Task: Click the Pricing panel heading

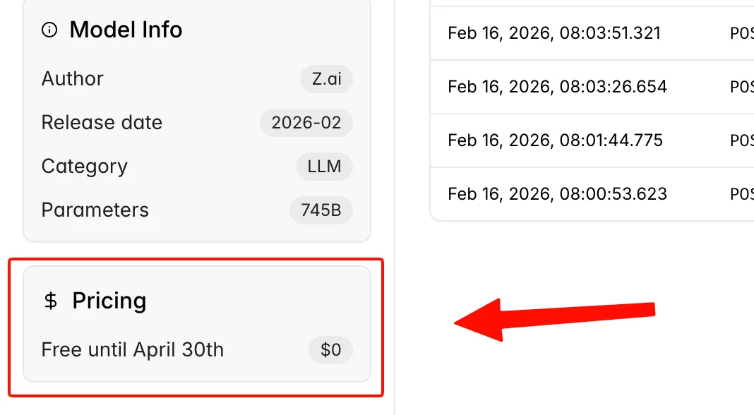Action: 109,301
